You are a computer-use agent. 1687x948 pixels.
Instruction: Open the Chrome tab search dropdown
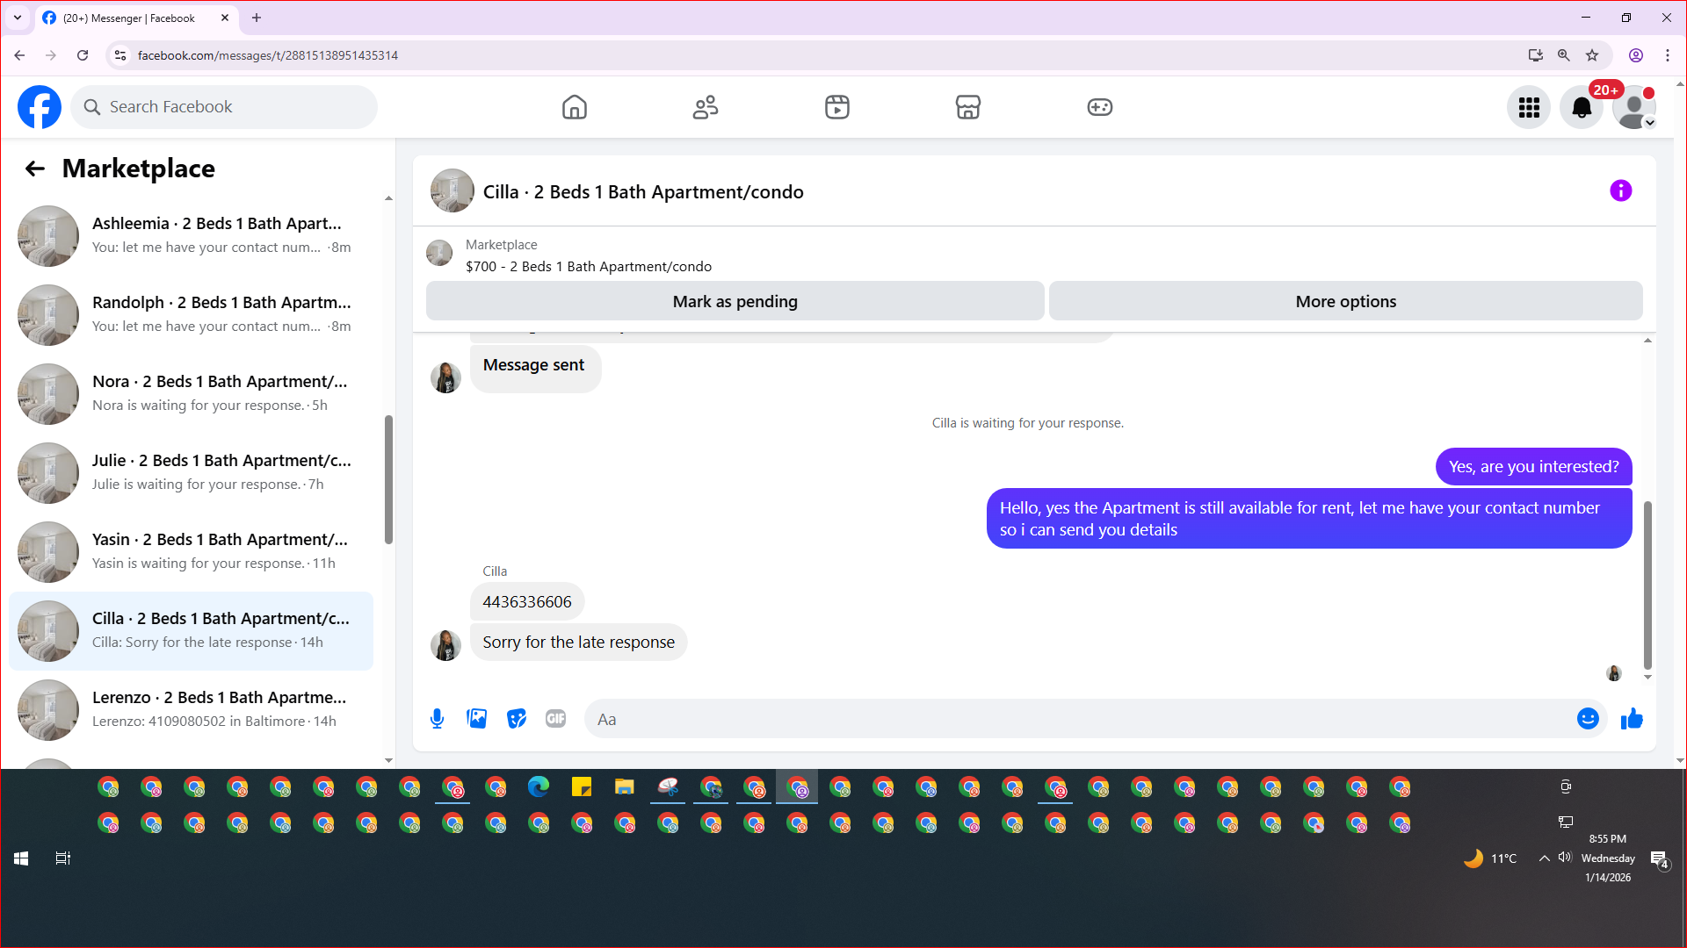[x=17, y=18]
